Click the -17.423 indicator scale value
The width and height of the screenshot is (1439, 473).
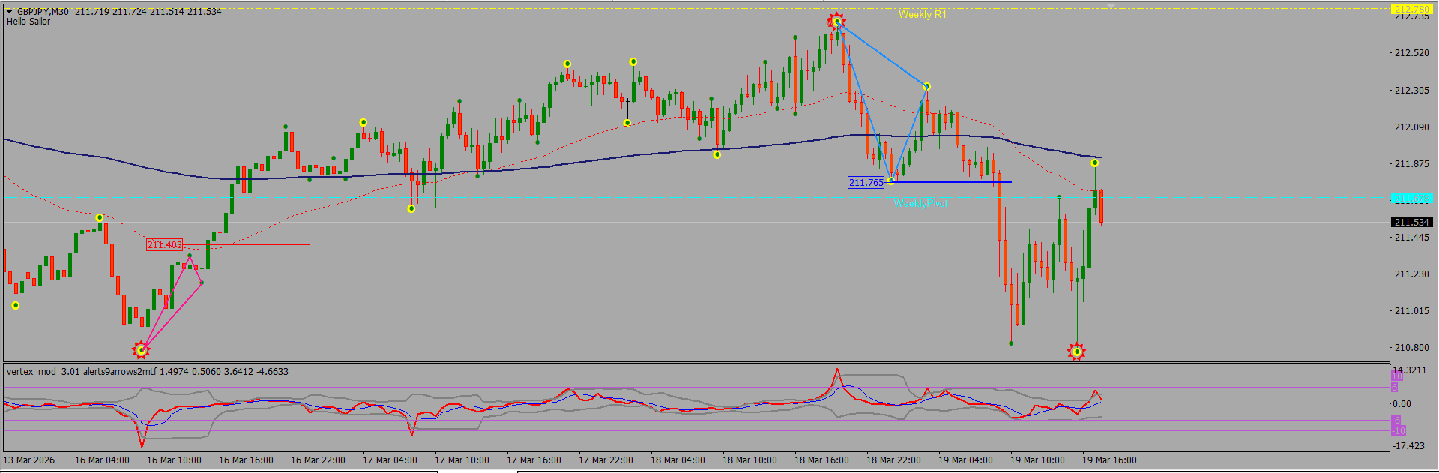pos(1409,445)
